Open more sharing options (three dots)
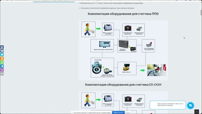Image resolution: width=202 pixels, height=114 pixels. pyautogui.click(x=2, y=74)
